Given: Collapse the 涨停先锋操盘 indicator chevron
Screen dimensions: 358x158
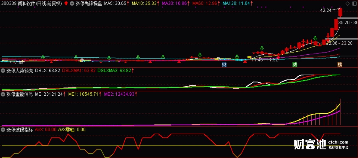Looking at the screenshot, I should 72,4.
